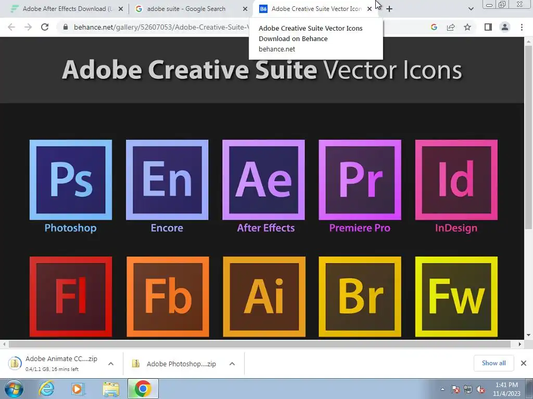Click the Illustrator Ai icon
The image size is (533, 399).
click(x=264, y=297)
